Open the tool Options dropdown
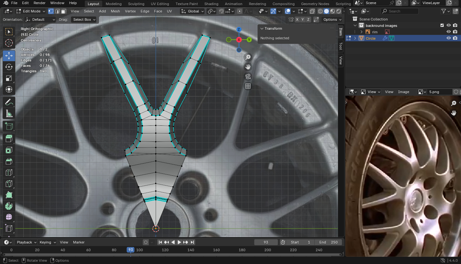461x264 pixels. (332, 20)
